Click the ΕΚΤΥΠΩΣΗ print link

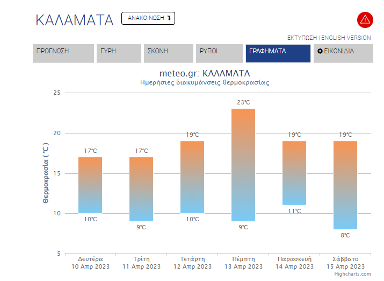point(302,38)
